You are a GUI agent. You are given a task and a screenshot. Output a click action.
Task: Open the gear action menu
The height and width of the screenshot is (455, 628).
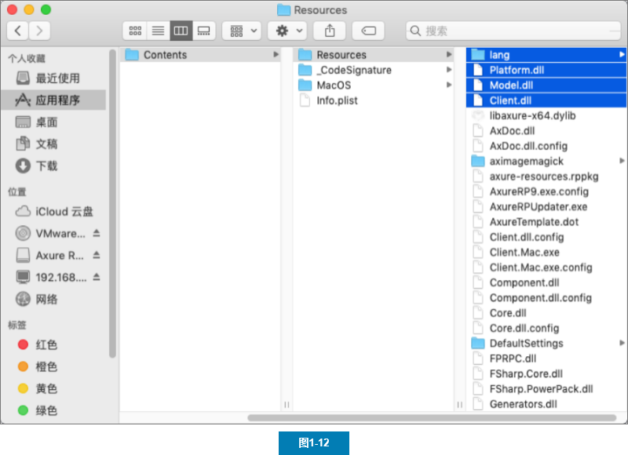pyautogui.click(x=287, y=31)
